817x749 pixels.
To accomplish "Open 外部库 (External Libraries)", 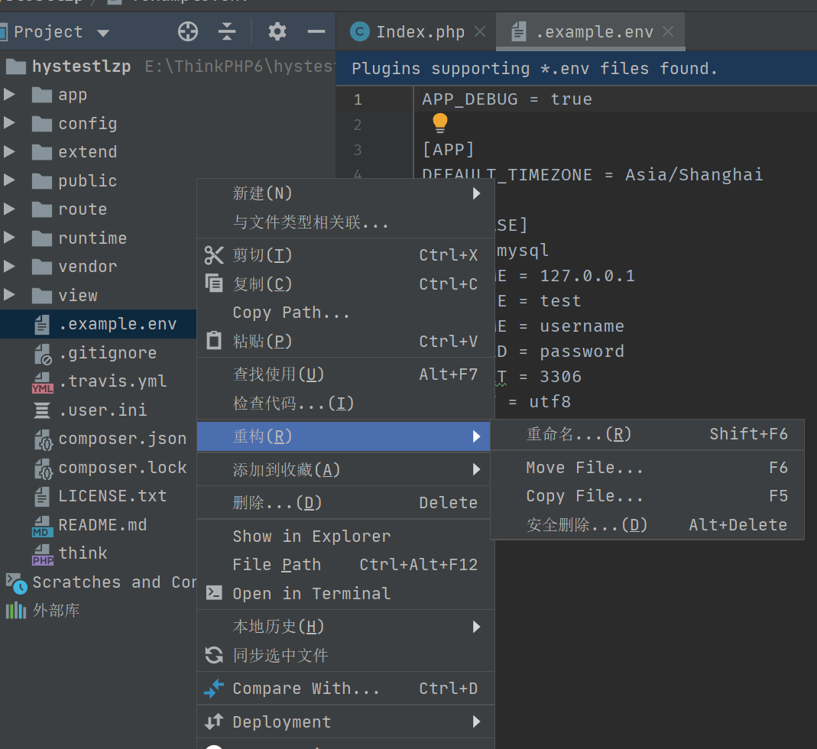I will [x=57, y=610].
